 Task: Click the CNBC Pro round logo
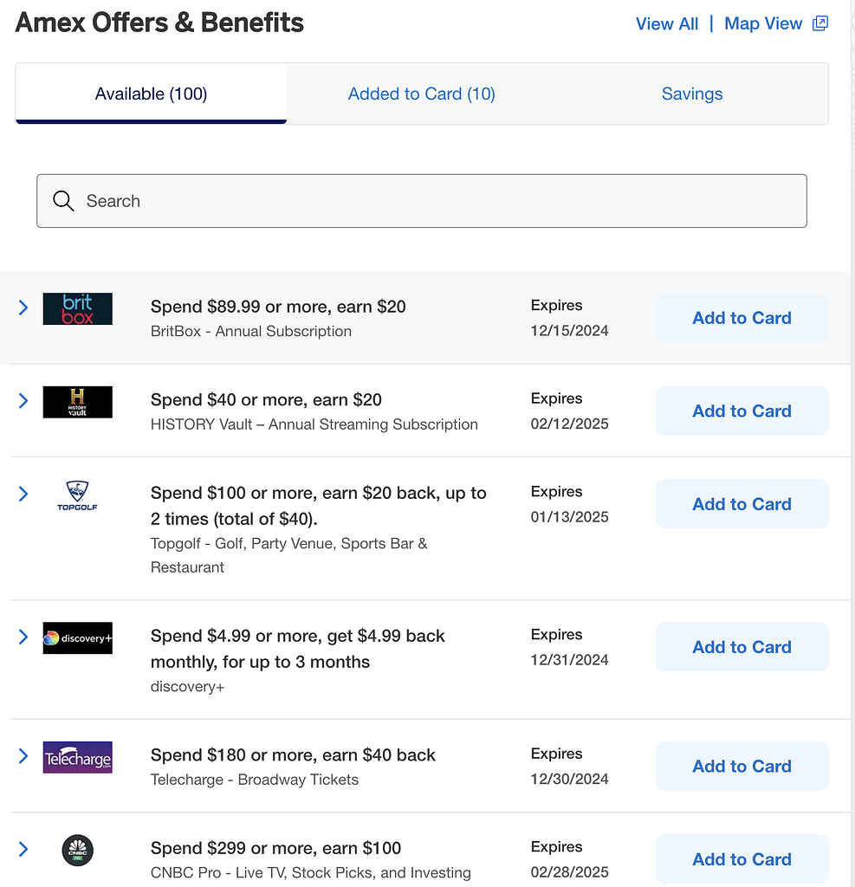[77, 851]
